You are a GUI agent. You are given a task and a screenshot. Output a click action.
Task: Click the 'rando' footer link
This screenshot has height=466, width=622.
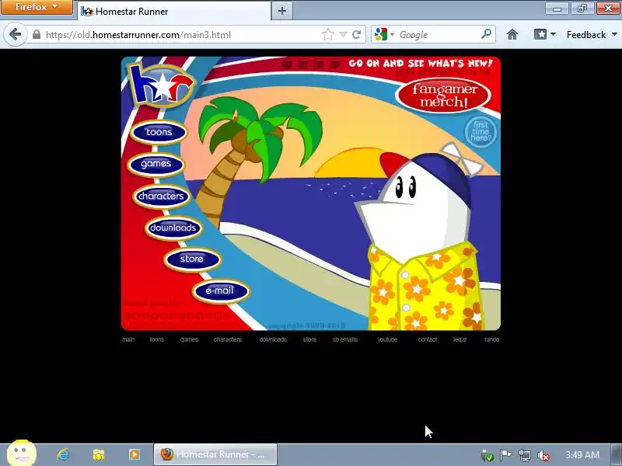[x=492, y=339]
